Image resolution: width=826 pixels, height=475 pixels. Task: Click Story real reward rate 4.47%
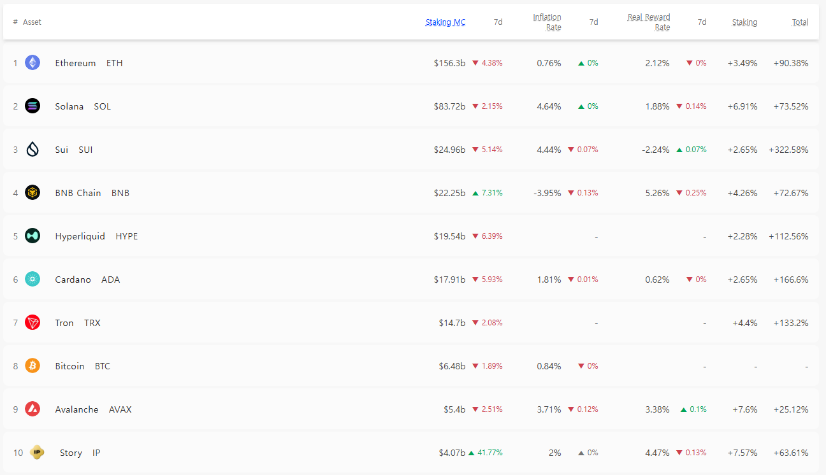click(x=658, y=453)
